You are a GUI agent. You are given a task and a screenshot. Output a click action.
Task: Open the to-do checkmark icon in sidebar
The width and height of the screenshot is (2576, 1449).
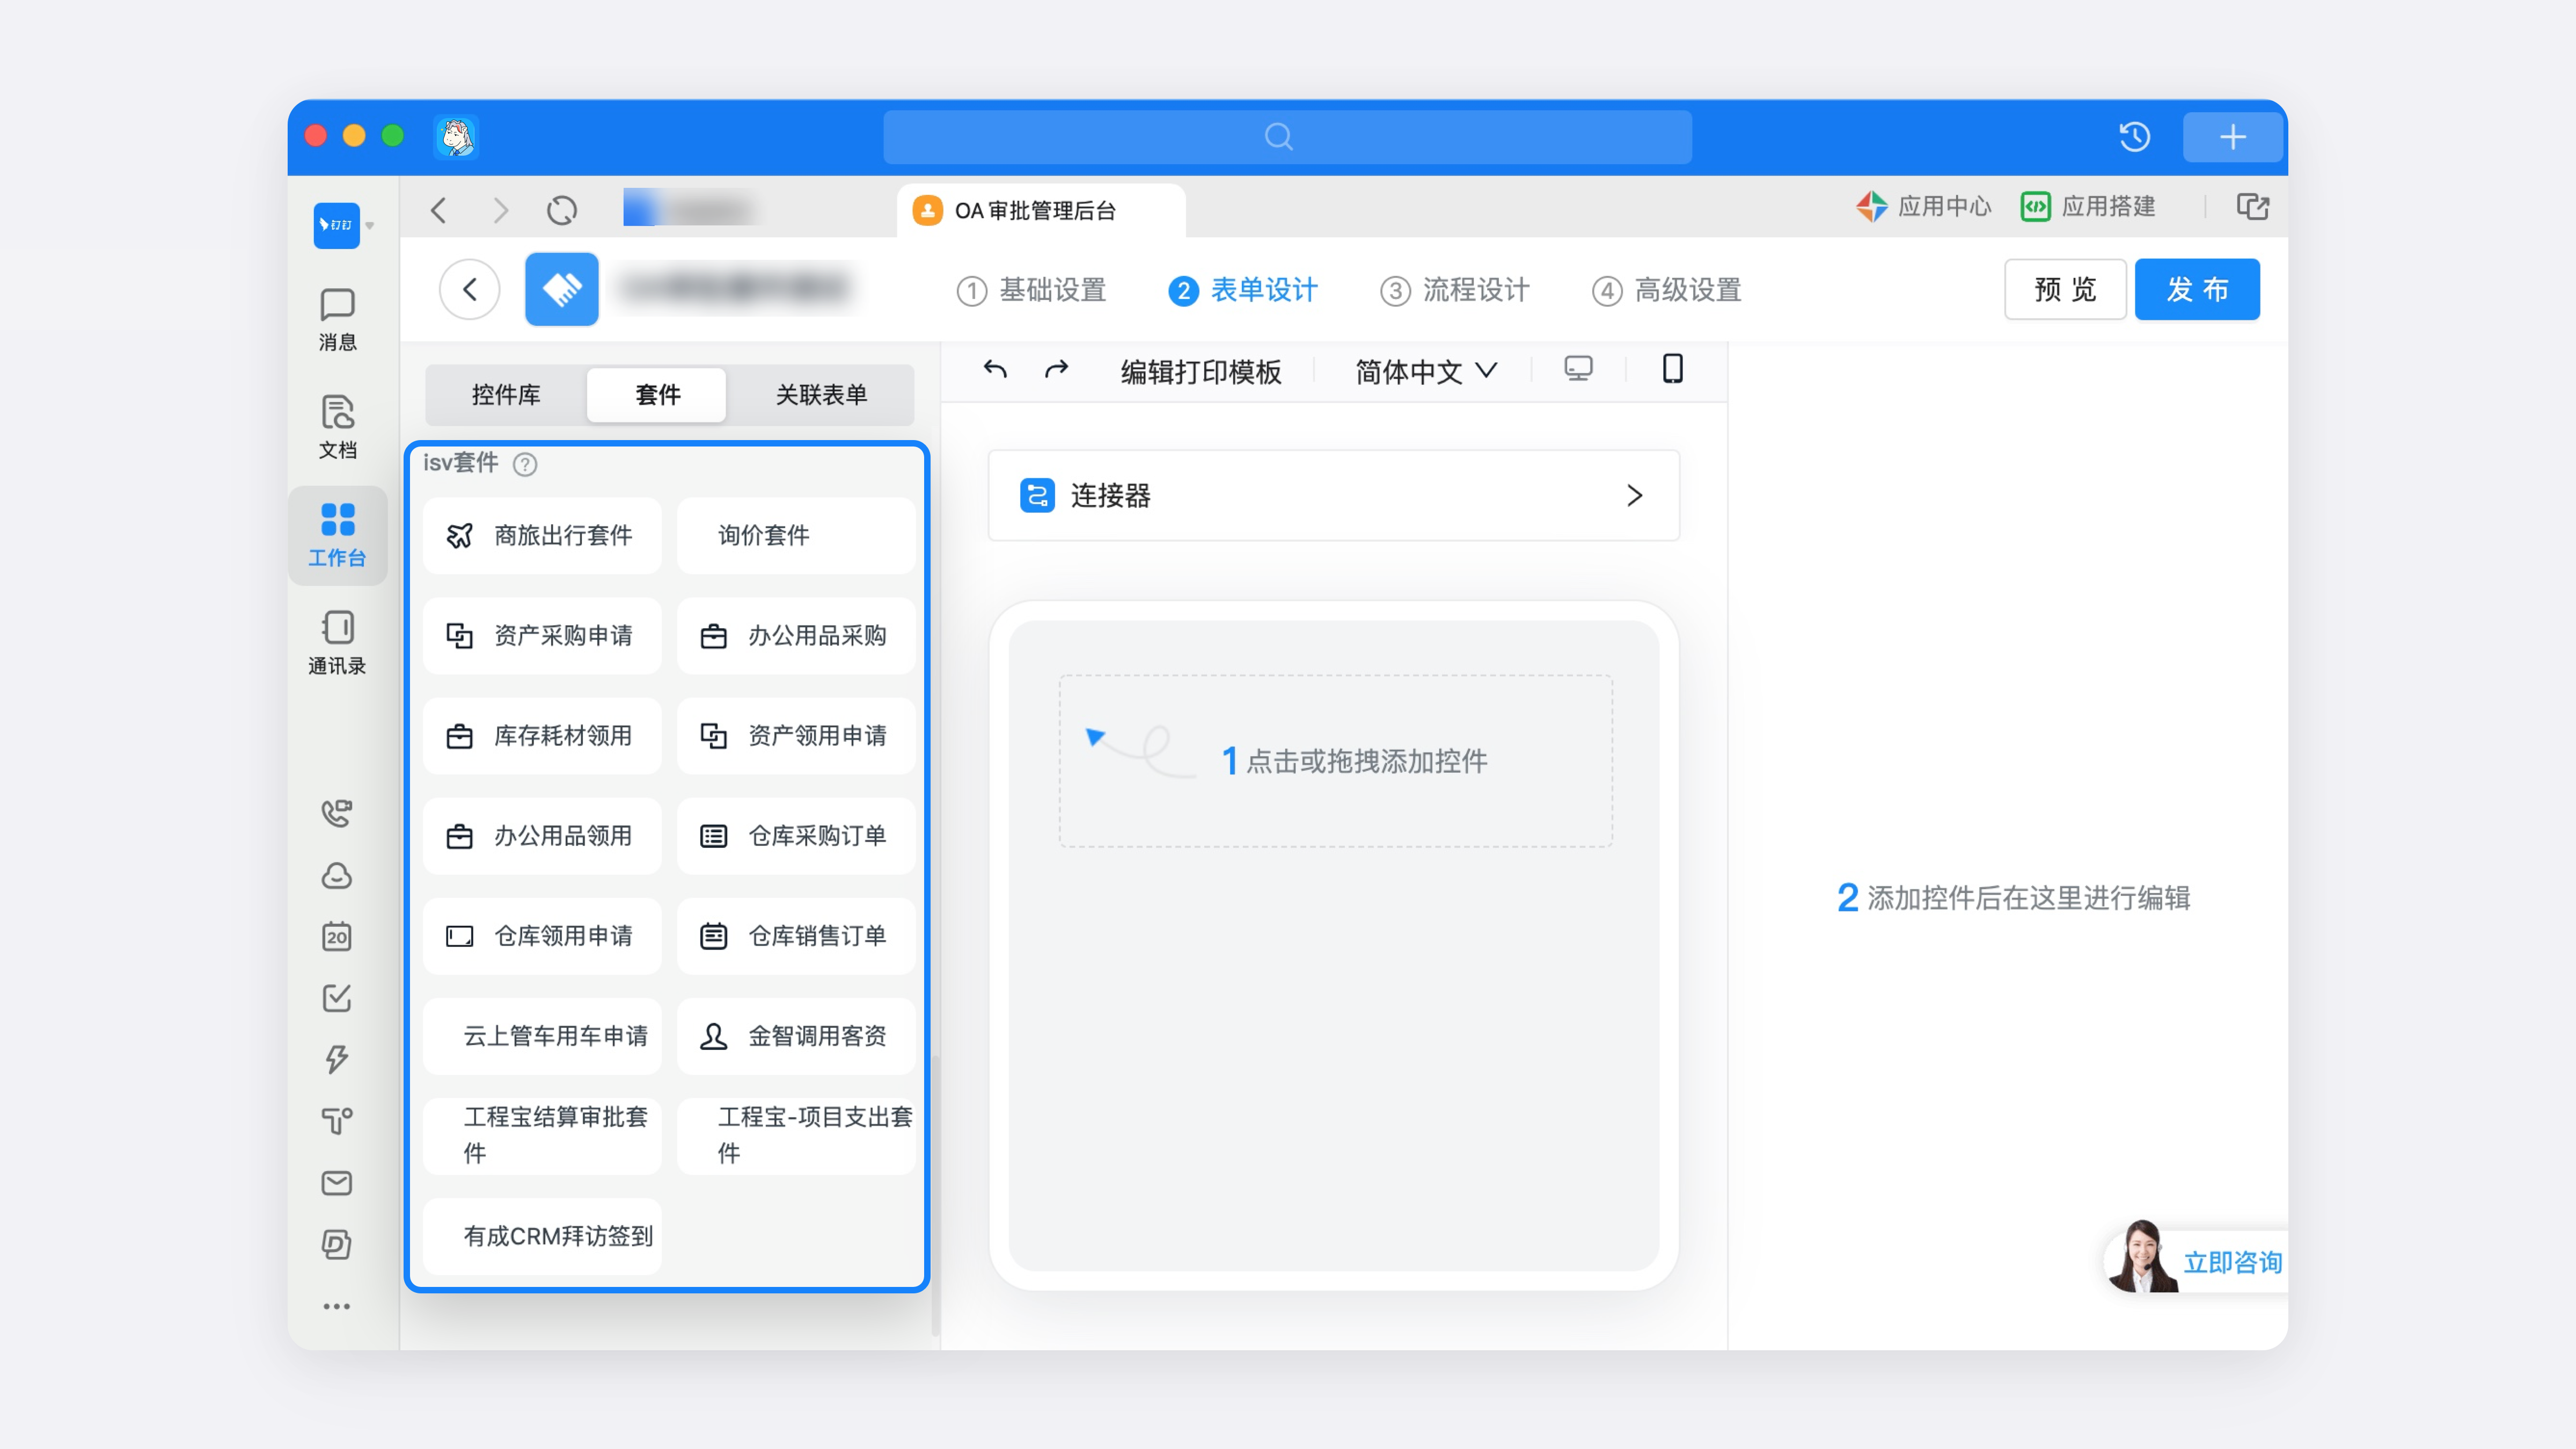(x=337, y=998)
